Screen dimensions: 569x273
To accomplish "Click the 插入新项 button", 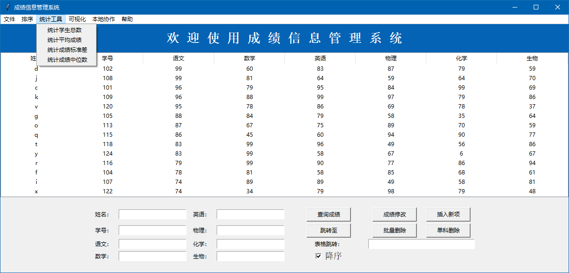I will point(448,215).
